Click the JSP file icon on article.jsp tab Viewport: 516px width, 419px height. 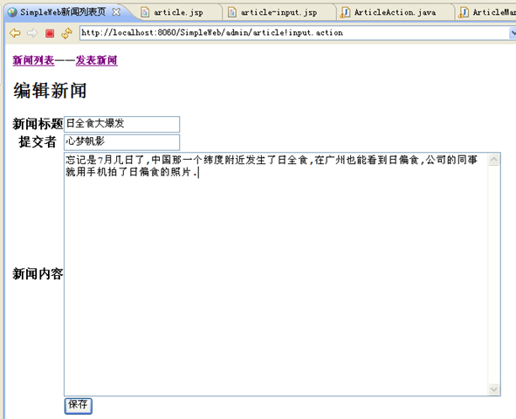[x=145, y=12]
